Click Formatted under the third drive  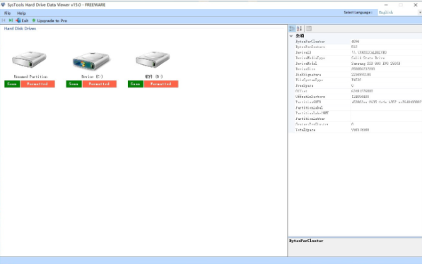(161, 84)
